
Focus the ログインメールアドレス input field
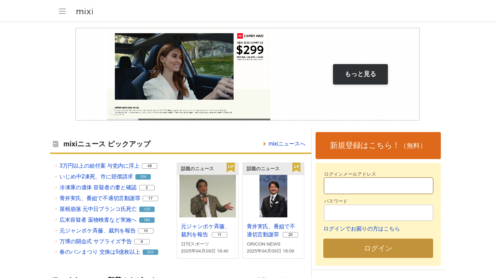[x=379, y=186]
